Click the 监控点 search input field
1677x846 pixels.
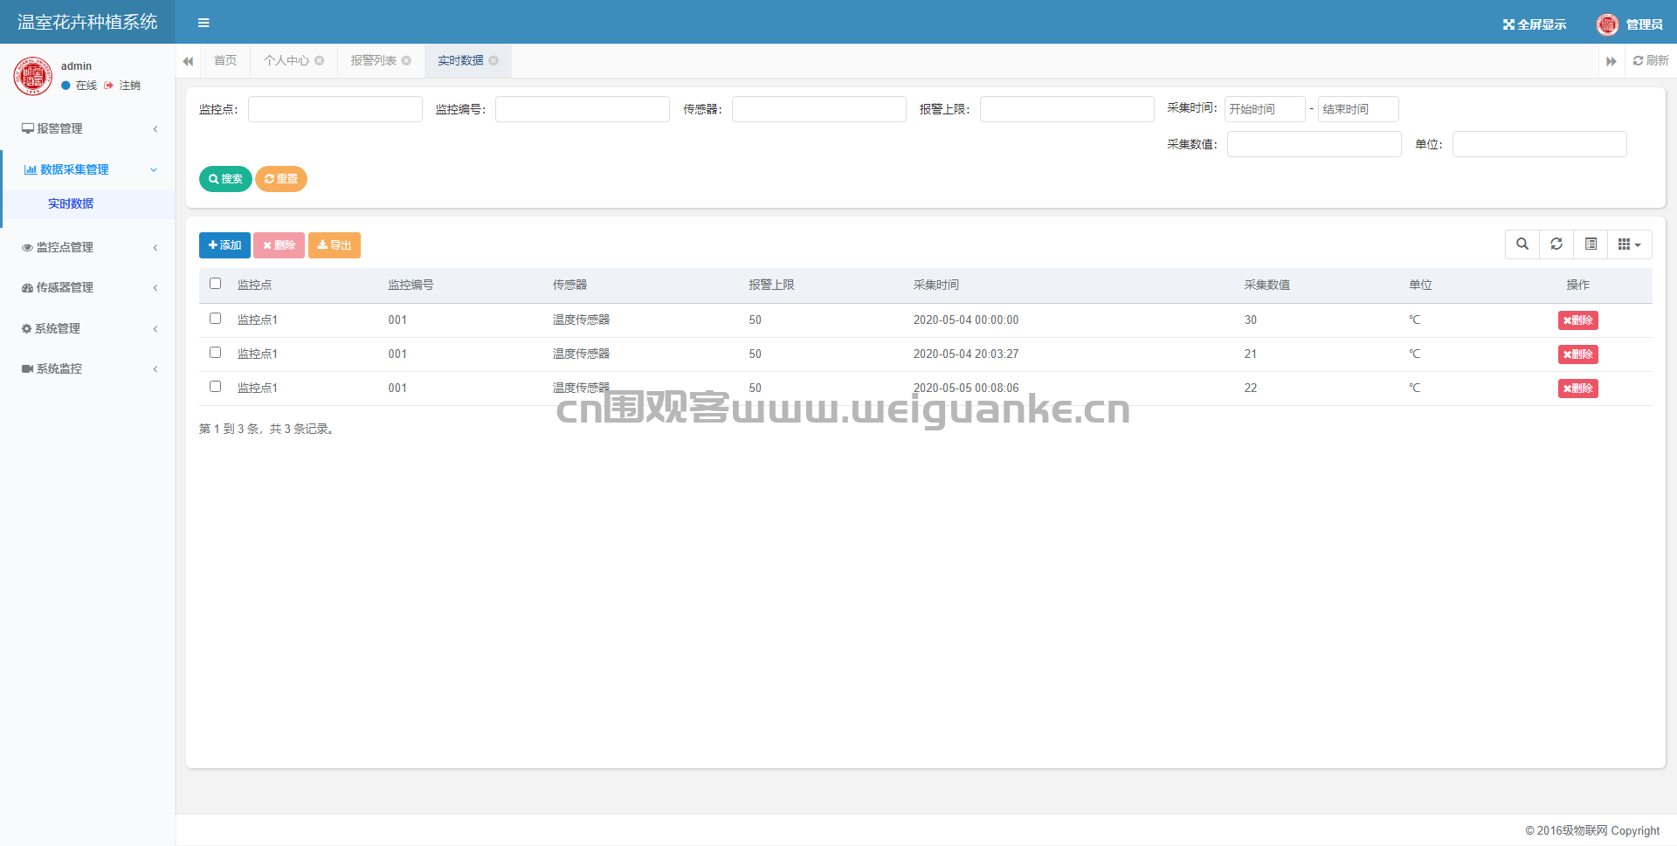[x=335, y=109]
